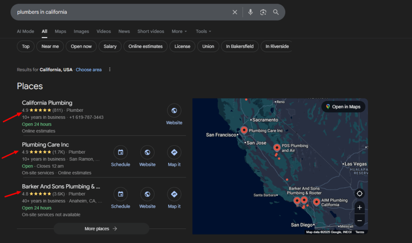Switch to the News tab
The image size is (412, 243).
point(124,31)
